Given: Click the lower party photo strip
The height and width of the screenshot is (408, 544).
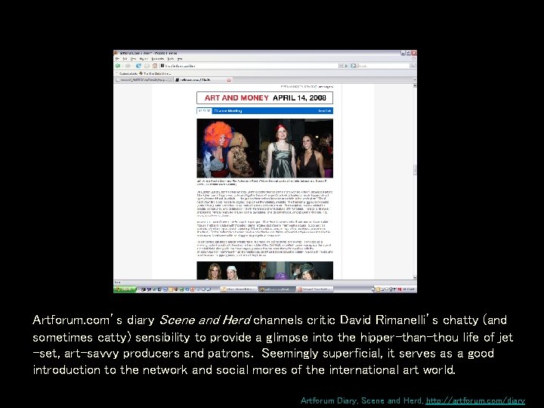Looking at the screenshot, I should click(264, 270).
